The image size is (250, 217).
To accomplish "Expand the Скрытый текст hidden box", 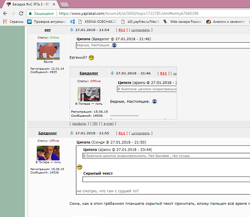I will [x=166, y=179].
